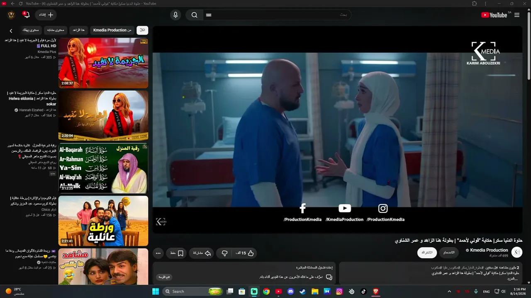This screenshot has width=531, height=298.
Task: Open the YouTube guide hamburger menu
Action: (x=517, y=15)
